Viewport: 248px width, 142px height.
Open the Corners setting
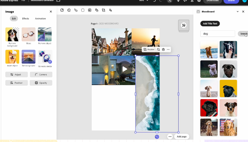(41, 74)
